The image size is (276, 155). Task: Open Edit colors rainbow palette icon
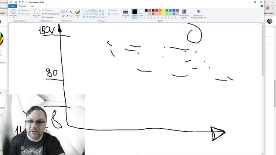coord(184,12)
